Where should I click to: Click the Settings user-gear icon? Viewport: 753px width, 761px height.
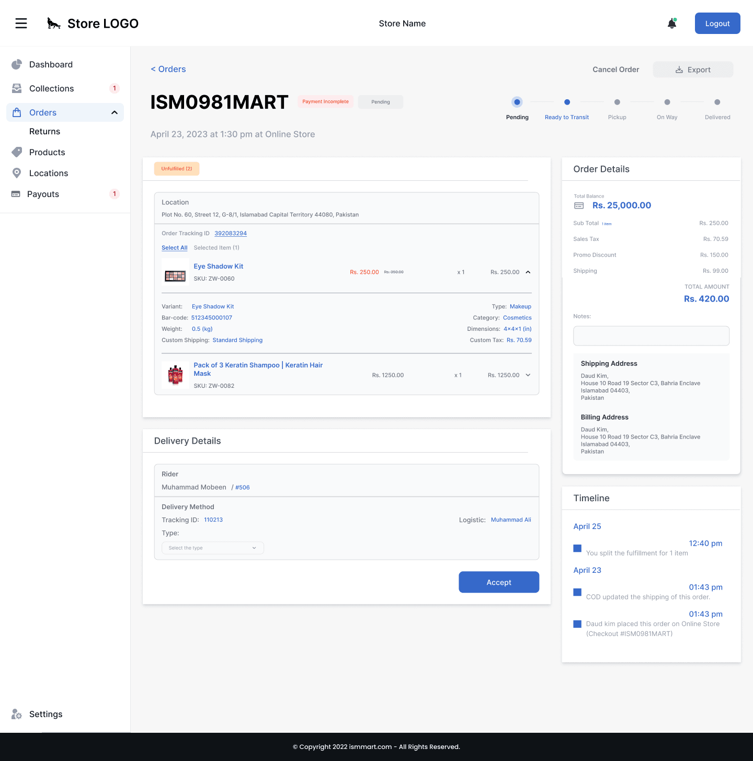coord(17,714)
